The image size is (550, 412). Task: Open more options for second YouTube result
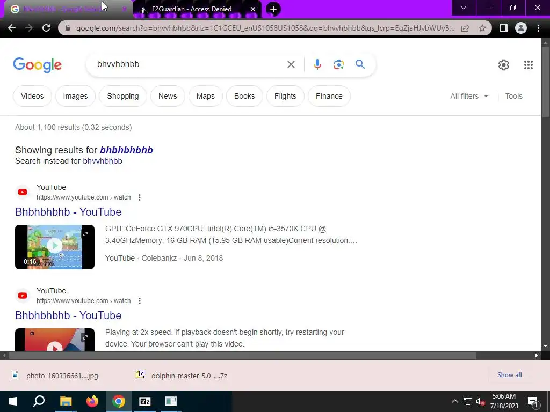[x=140, y=301]
